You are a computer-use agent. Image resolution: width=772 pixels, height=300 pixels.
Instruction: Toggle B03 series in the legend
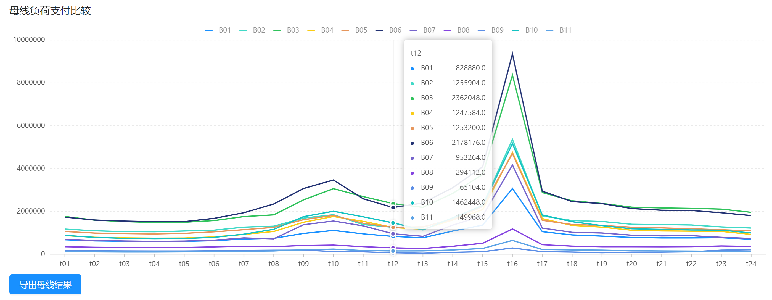click(x=286, y=30)
